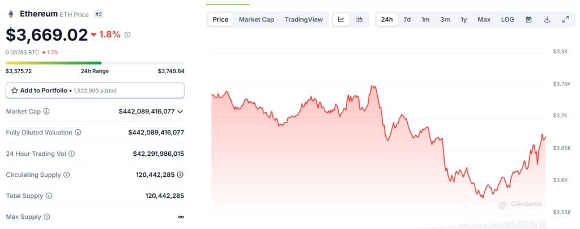580x229 pixels.
Task: Download the chart data
Action: pyautogui.click(x=547, y=20)
